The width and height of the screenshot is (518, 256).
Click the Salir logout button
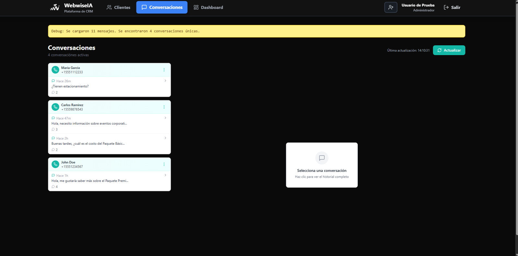[x=452, y=7]
